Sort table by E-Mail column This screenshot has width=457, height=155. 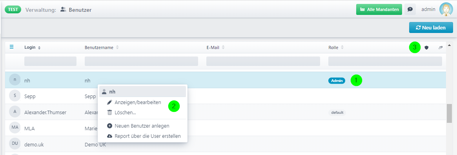click(x=215, y=47)
